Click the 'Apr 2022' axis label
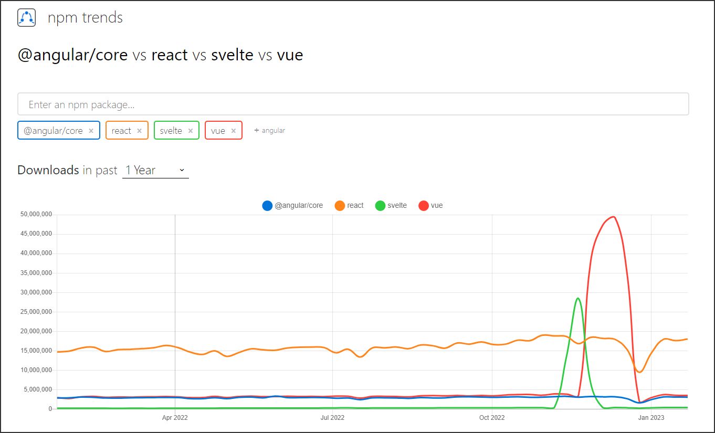The image size is (715, 433). tap(175, 418)
